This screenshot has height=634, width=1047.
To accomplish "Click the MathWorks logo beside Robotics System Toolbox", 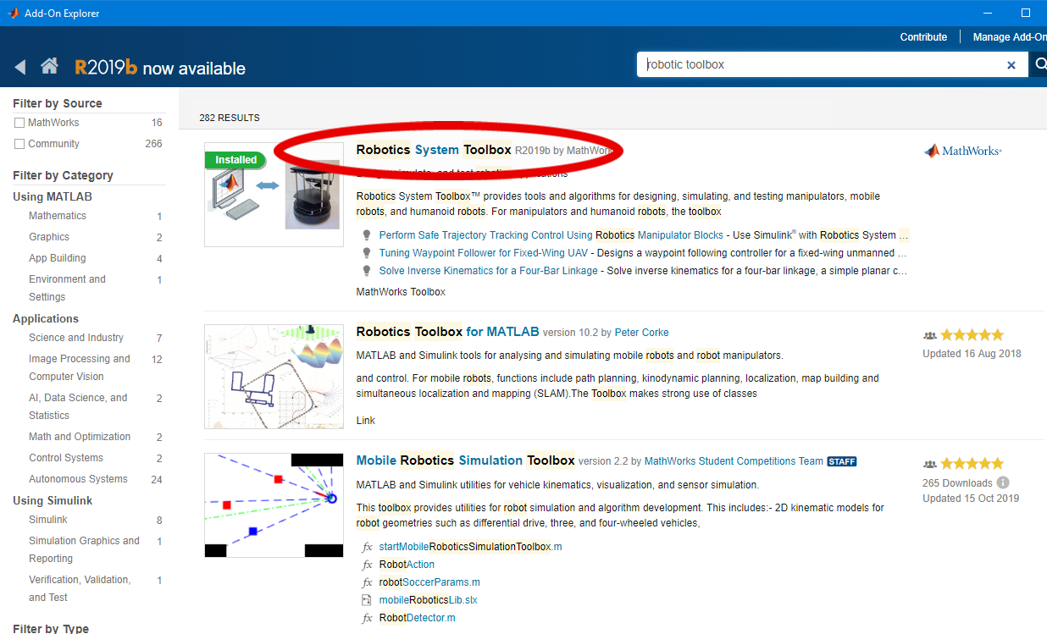I will tap(962, 151).
